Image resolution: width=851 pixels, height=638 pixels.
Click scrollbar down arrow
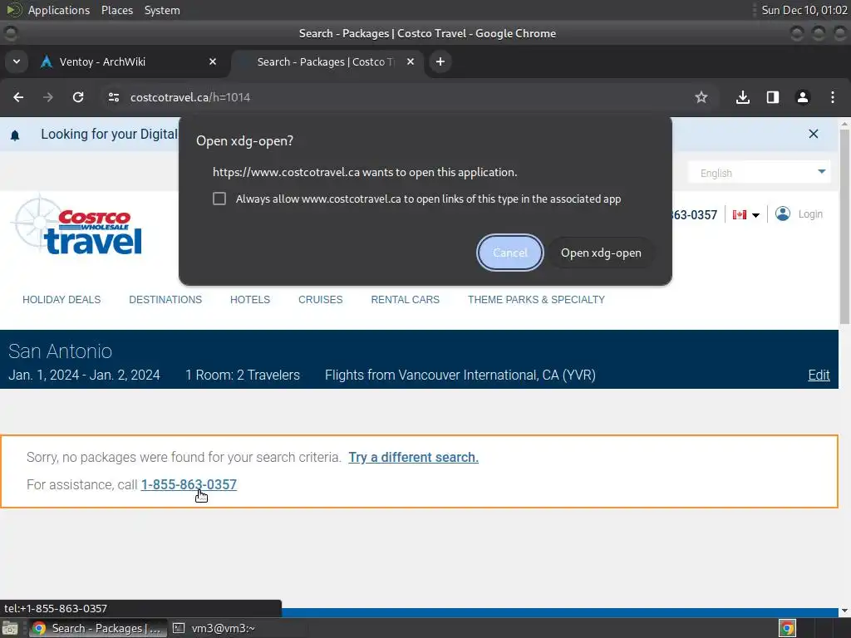844,611
